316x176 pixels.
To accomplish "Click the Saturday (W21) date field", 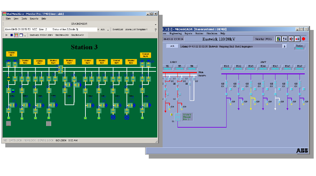I will 263,39.
